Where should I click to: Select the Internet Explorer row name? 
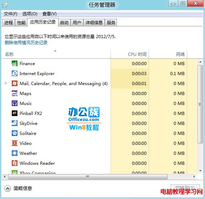pos(37,74)
